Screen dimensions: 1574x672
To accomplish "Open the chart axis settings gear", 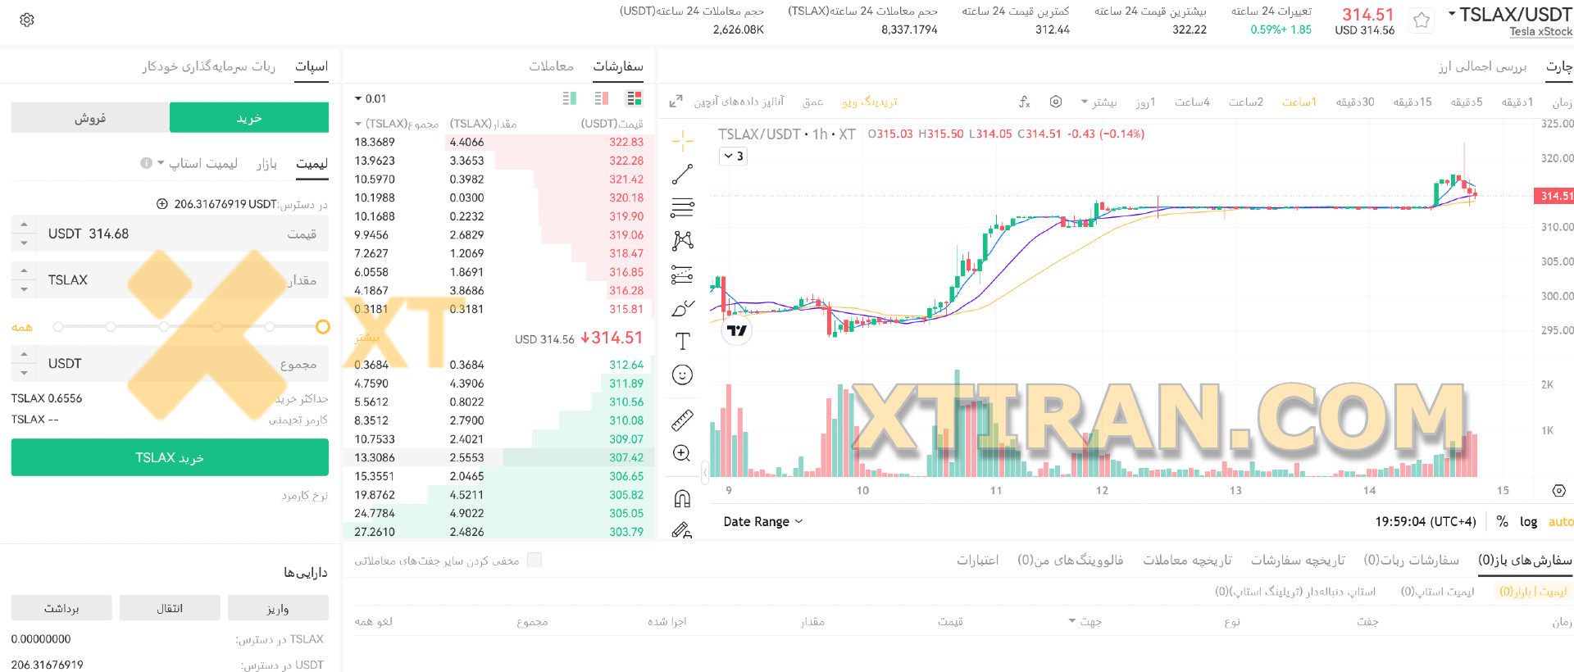I will point(1558,490).
